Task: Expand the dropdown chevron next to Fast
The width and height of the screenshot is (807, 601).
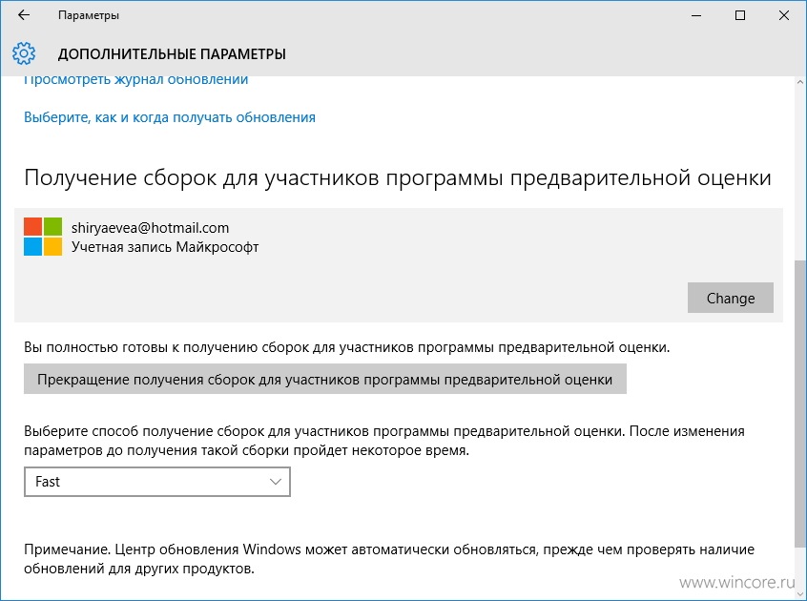Action: pos(276,482)
